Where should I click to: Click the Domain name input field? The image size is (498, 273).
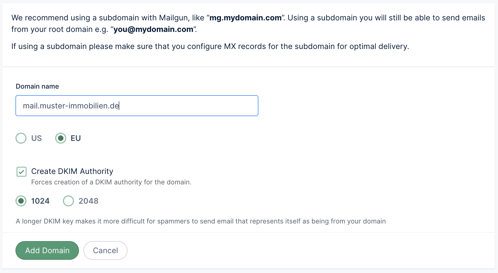tap(137, 106)
